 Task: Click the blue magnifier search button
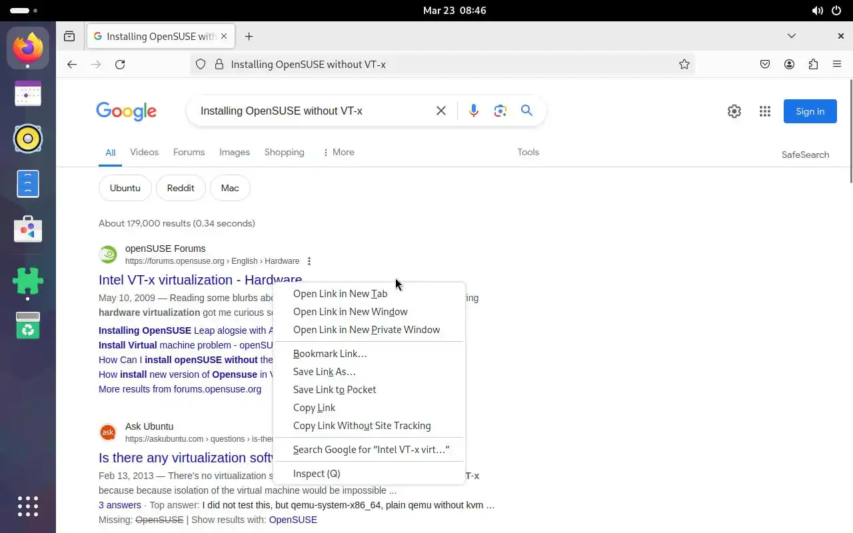[x=527, y=111]
